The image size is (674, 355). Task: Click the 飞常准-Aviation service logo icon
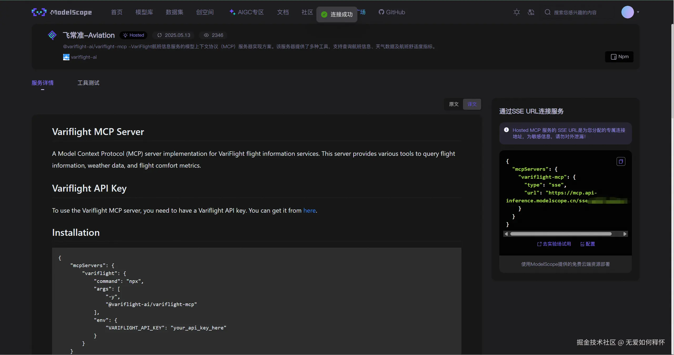(x=52, y=35)
